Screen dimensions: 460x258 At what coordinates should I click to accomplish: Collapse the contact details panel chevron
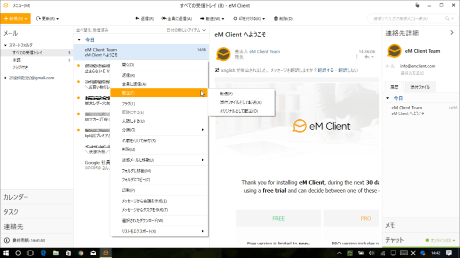point(452,33)
